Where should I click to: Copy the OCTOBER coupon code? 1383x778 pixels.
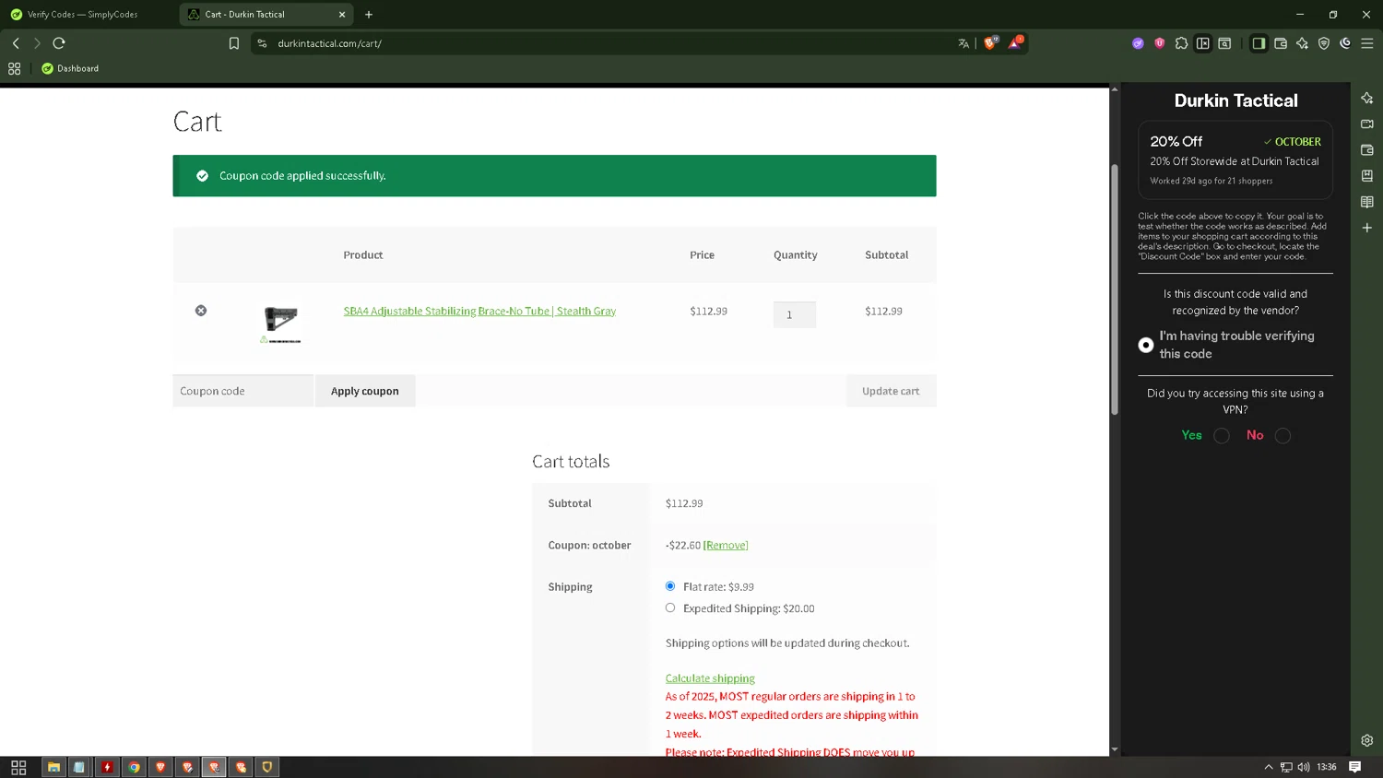tap(1293, 142)
